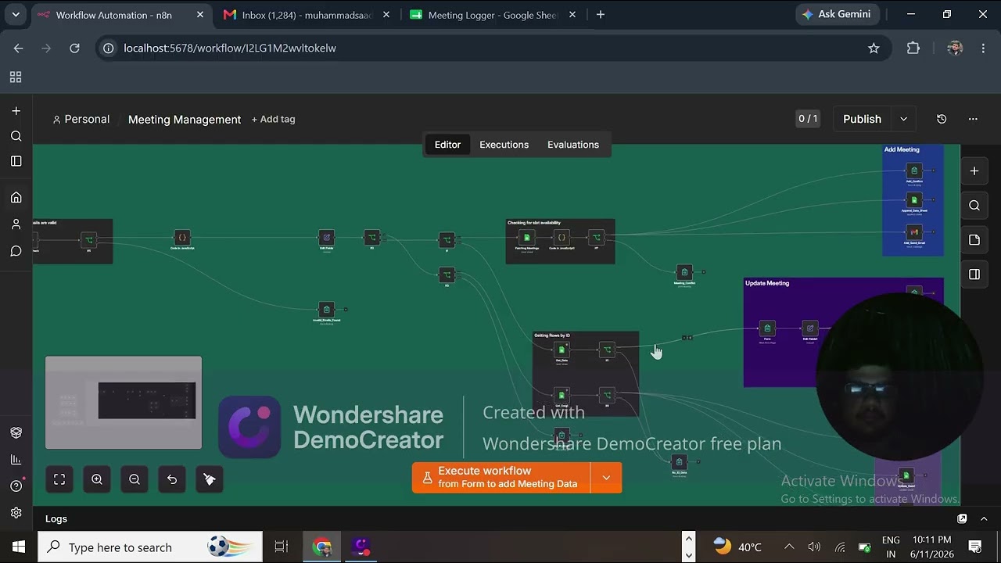Screen dimensions: 1001x563
Task: Open the sidebar search icon
Action: tap(16, 136)
